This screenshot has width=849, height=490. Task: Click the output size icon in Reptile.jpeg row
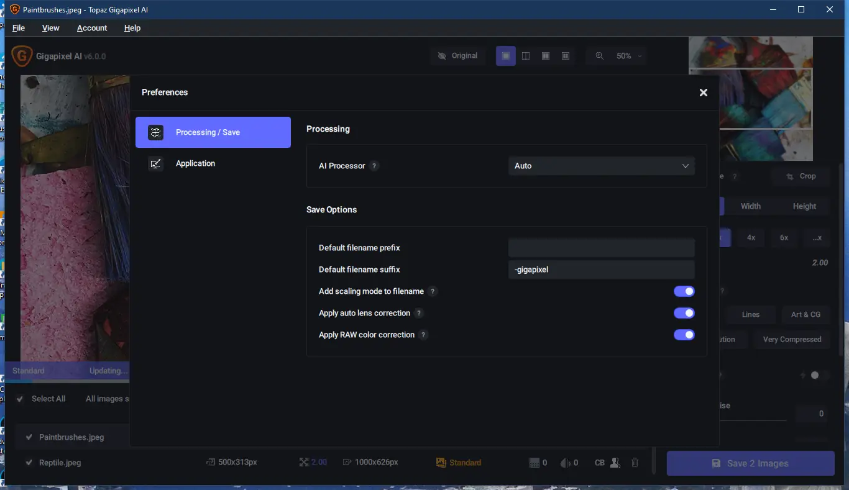[347, 463]
